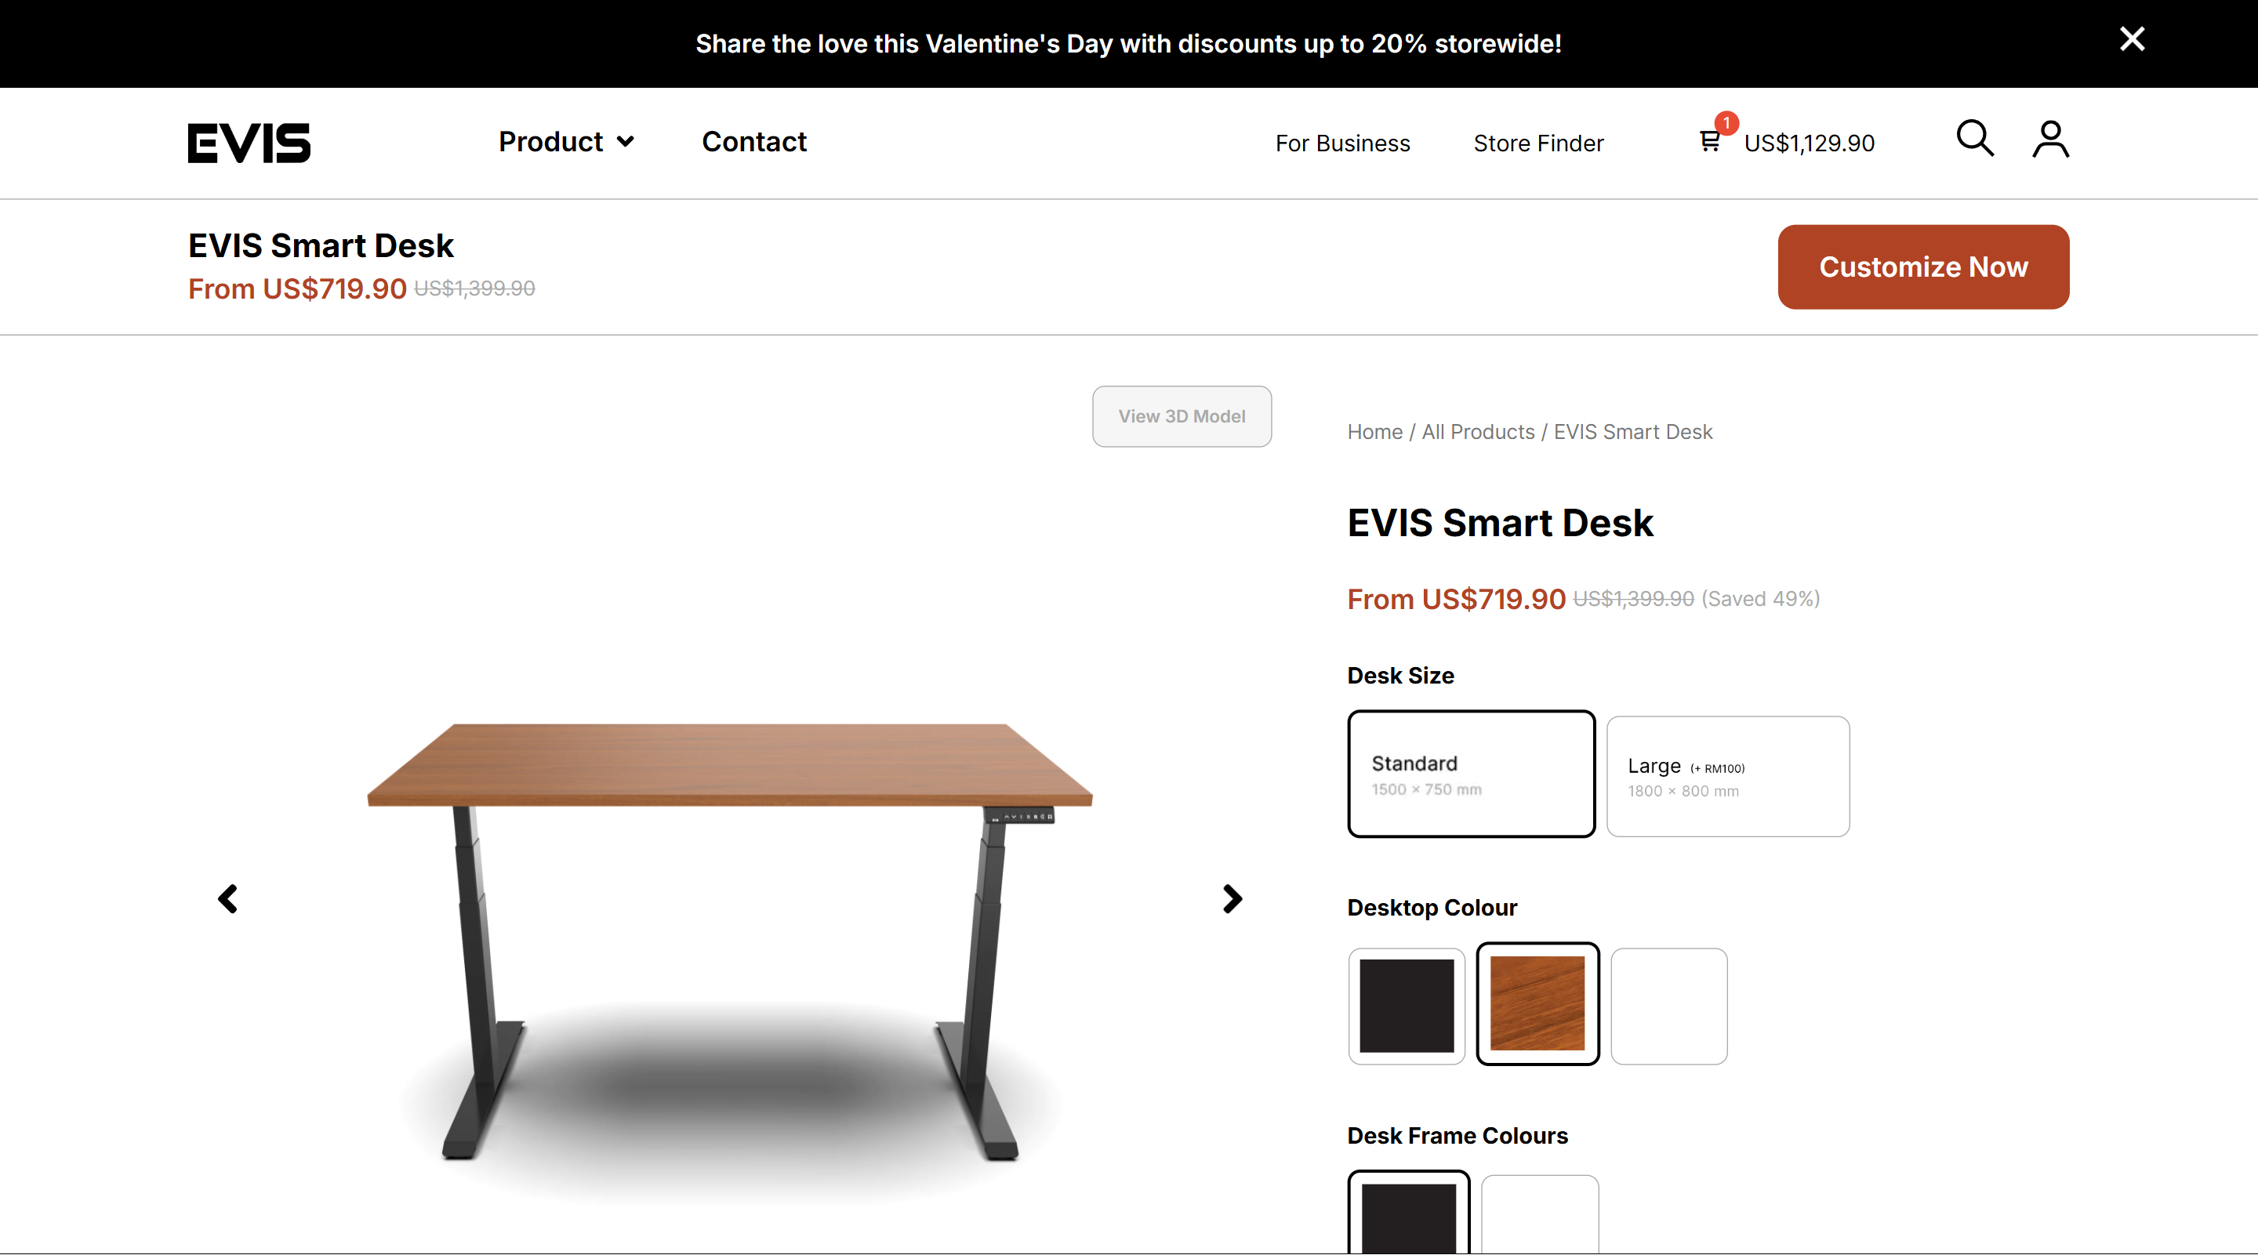Show the previous product image

coord(228,898)
